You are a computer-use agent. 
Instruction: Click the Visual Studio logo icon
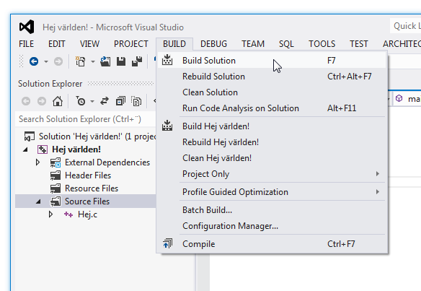coord(27,27)
